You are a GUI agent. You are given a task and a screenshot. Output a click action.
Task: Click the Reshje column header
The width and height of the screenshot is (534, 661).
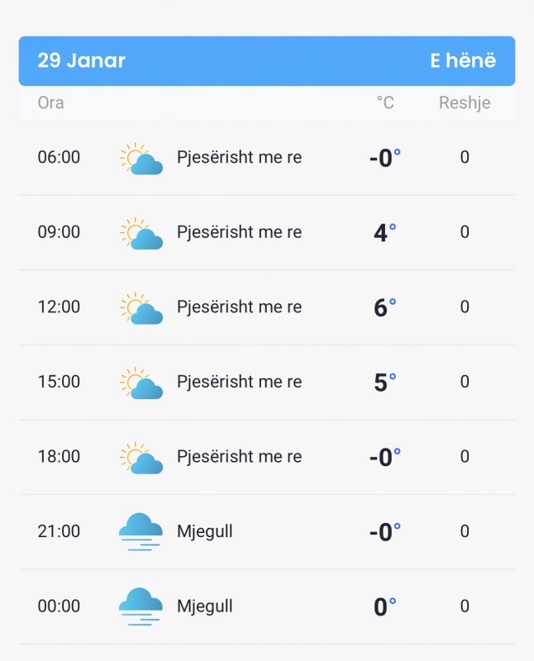[465, 103]
